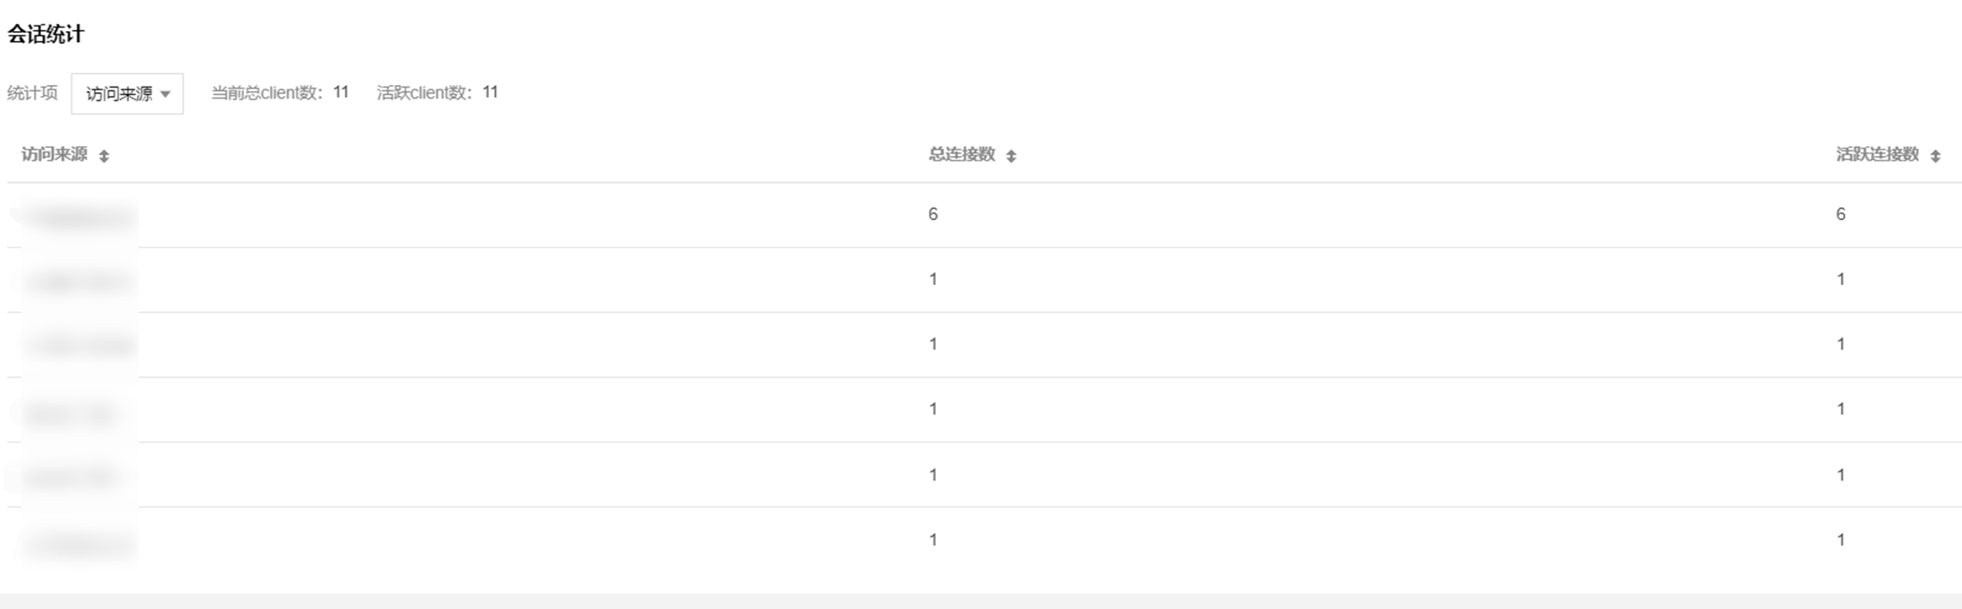Click the 统计项 label text

tap(32, 93)
